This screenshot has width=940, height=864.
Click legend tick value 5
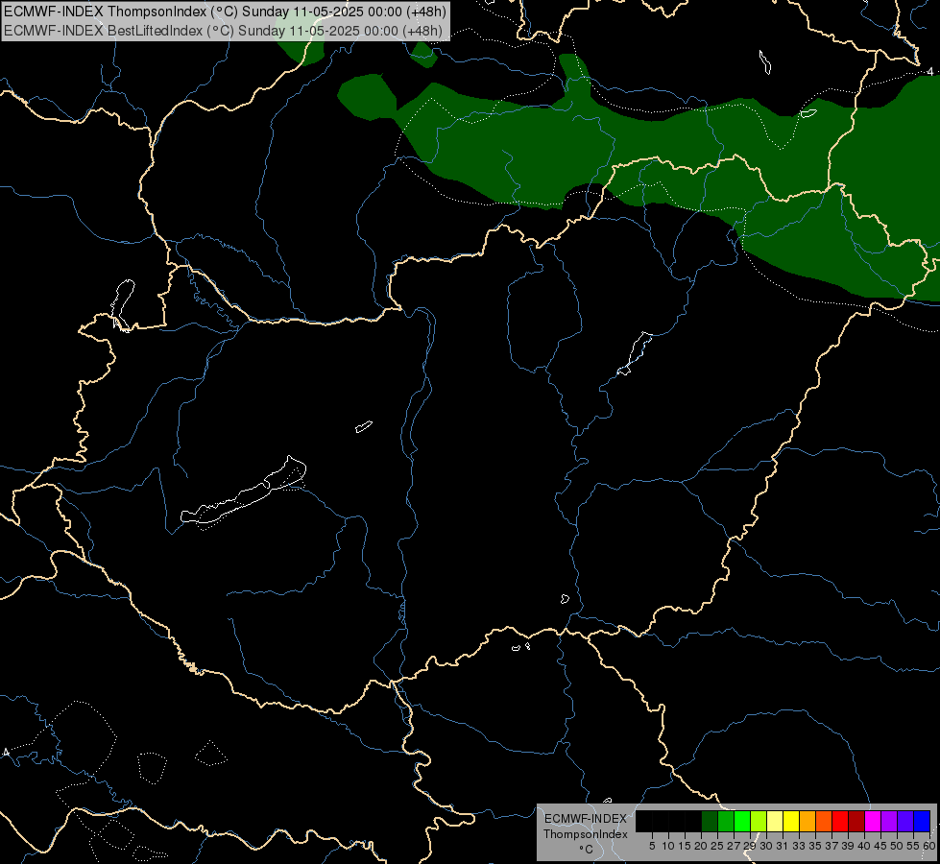pos(652,846)
